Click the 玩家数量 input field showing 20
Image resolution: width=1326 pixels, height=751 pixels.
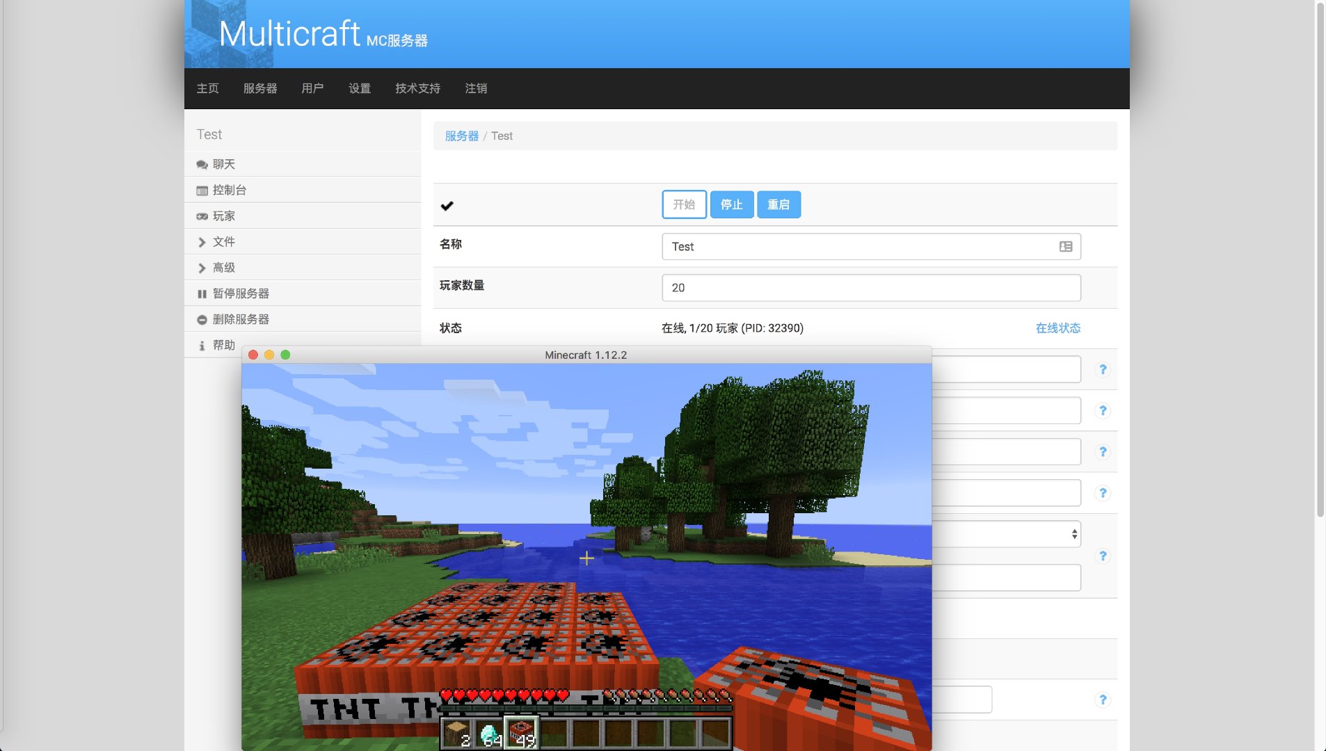(870, 288)
